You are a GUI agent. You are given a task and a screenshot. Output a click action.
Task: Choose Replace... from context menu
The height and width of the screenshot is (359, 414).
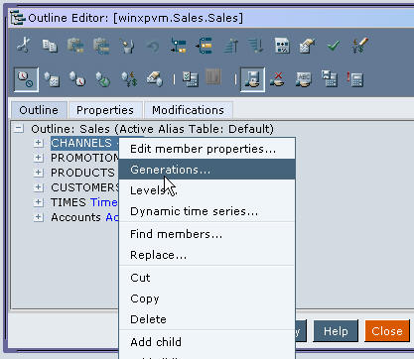coord(207,255)
